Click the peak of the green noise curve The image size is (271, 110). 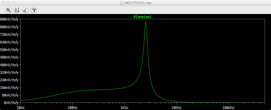pos(146,22)
